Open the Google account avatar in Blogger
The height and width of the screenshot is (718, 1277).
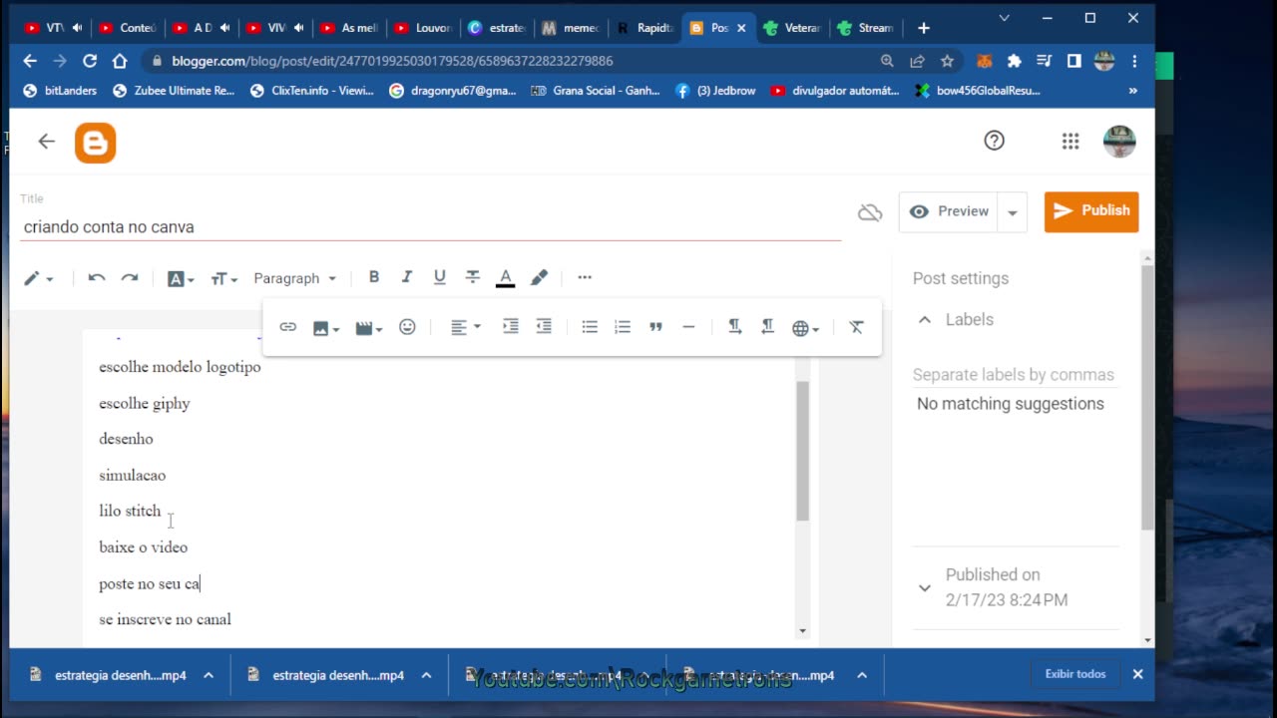pos(1119,142)
